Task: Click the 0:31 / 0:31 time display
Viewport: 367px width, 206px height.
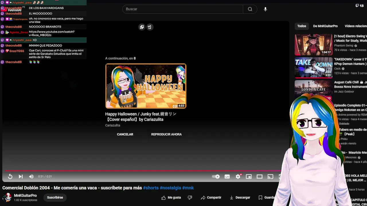Action: (45, 177)
